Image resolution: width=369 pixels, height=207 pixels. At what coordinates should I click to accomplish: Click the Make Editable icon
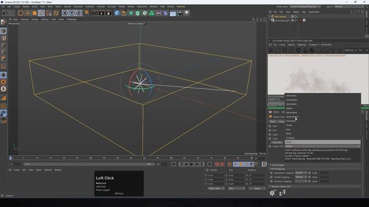tap(3, 22)
